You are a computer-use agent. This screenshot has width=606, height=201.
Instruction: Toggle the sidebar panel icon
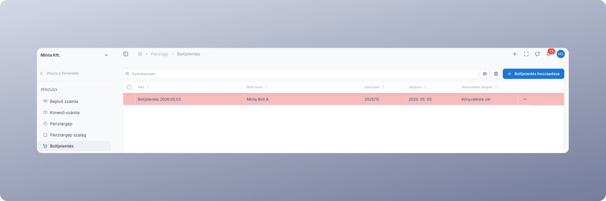click(x=126, y=54)
